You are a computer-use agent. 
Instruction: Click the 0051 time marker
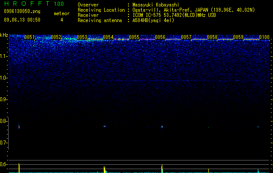click(x=30, y=37)
